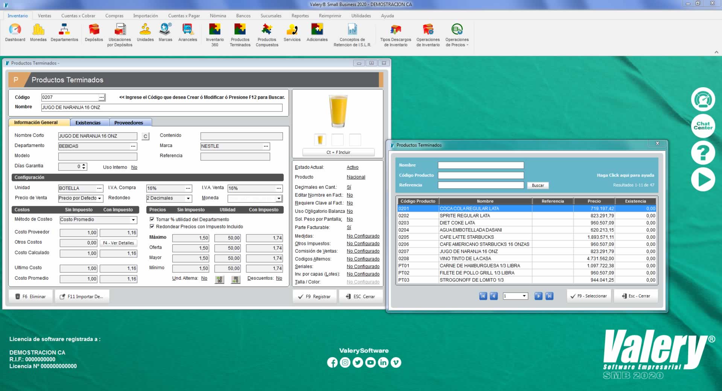Open Aranceles ribbon icon
This screenshot has height=391, width=722.
[187, 33]
